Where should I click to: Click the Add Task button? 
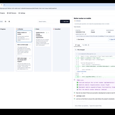coord(65,21)
